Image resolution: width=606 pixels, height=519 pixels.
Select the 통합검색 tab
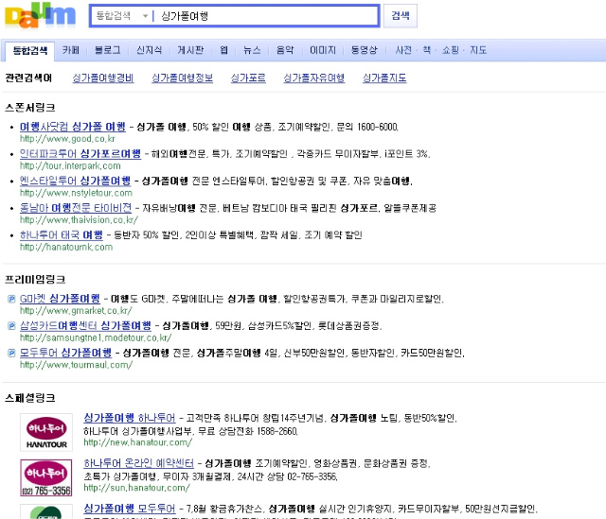tap(29, 50)
